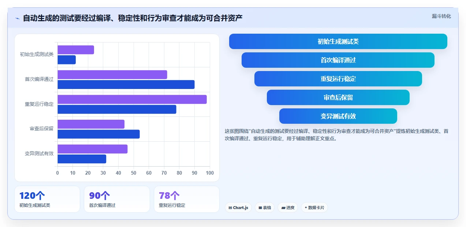This screenshot has width=466, height=227.
Task: Click the 初始生成测试类 axis label in chart
Action: click(37, 55)
